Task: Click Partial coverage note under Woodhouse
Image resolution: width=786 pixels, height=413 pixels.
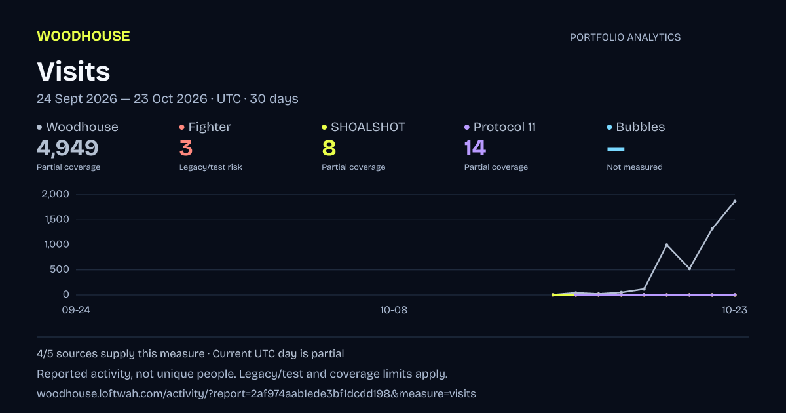Action: [69, 167]
